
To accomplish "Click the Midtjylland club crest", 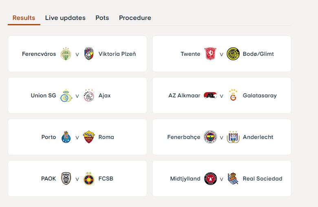I will pos(210,179).
